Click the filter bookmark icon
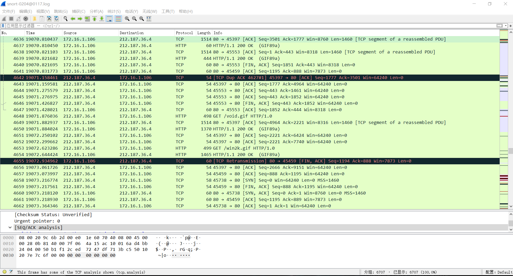 point(3,26)
